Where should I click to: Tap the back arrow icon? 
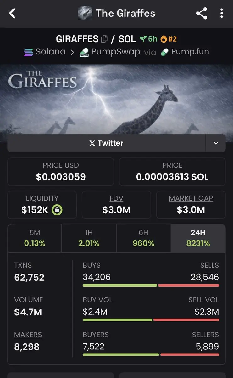tap(12, 14)
